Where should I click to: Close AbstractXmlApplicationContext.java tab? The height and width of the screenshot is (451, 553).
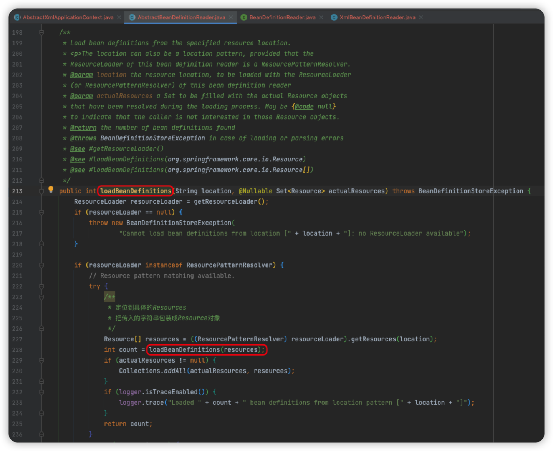pyautogui.click(x=119, y=17)
